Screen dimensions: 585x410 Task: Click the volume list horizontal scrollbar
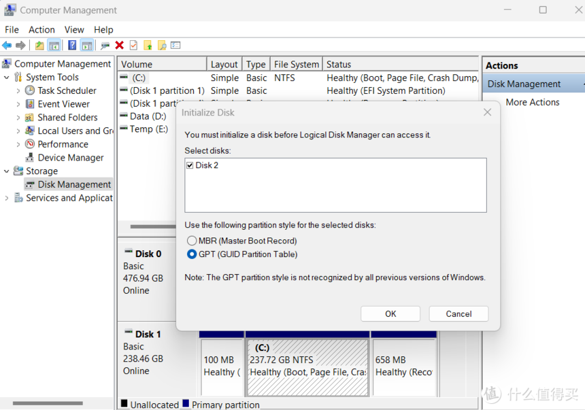[x=153, y=226]
